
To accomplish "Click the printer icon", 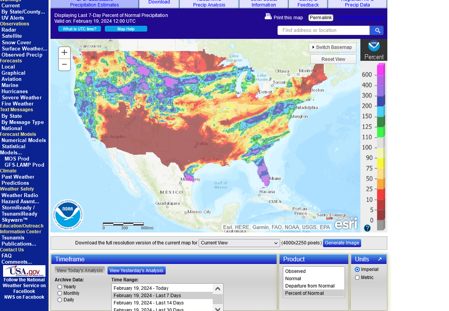I will coord(268,17).
